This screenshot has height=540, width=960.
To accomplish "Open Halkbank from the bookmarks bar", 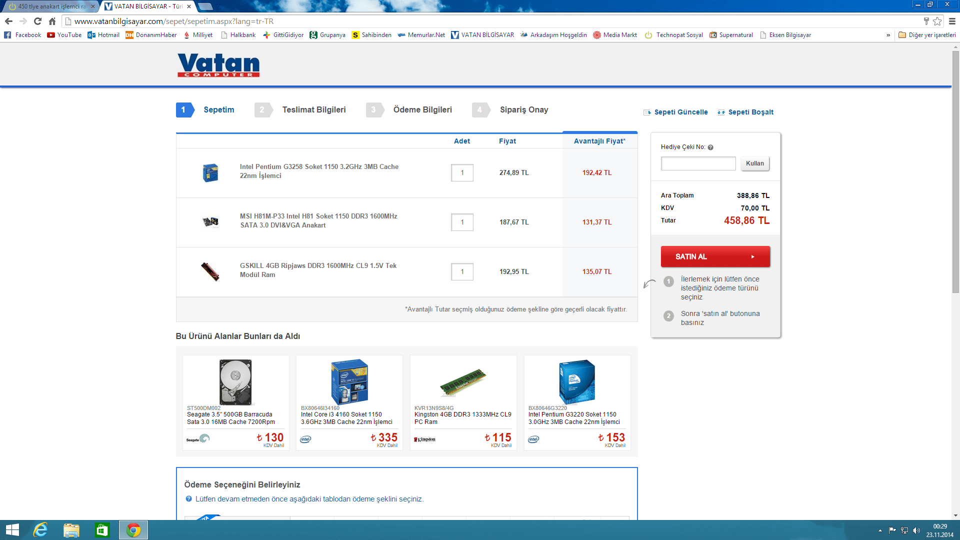I will point(239,35).
